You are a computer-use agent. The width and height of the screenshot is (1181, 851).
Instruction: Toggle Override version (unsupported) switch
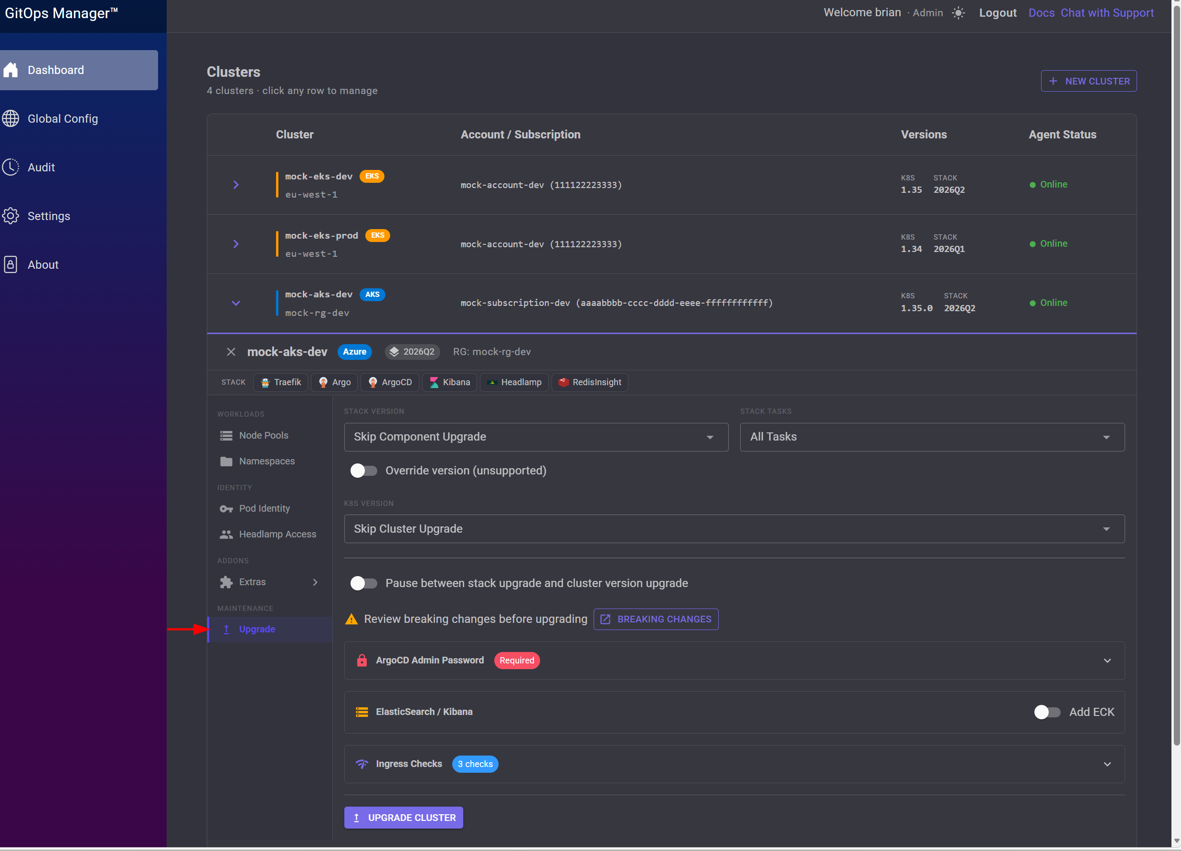tap(363, 471)
